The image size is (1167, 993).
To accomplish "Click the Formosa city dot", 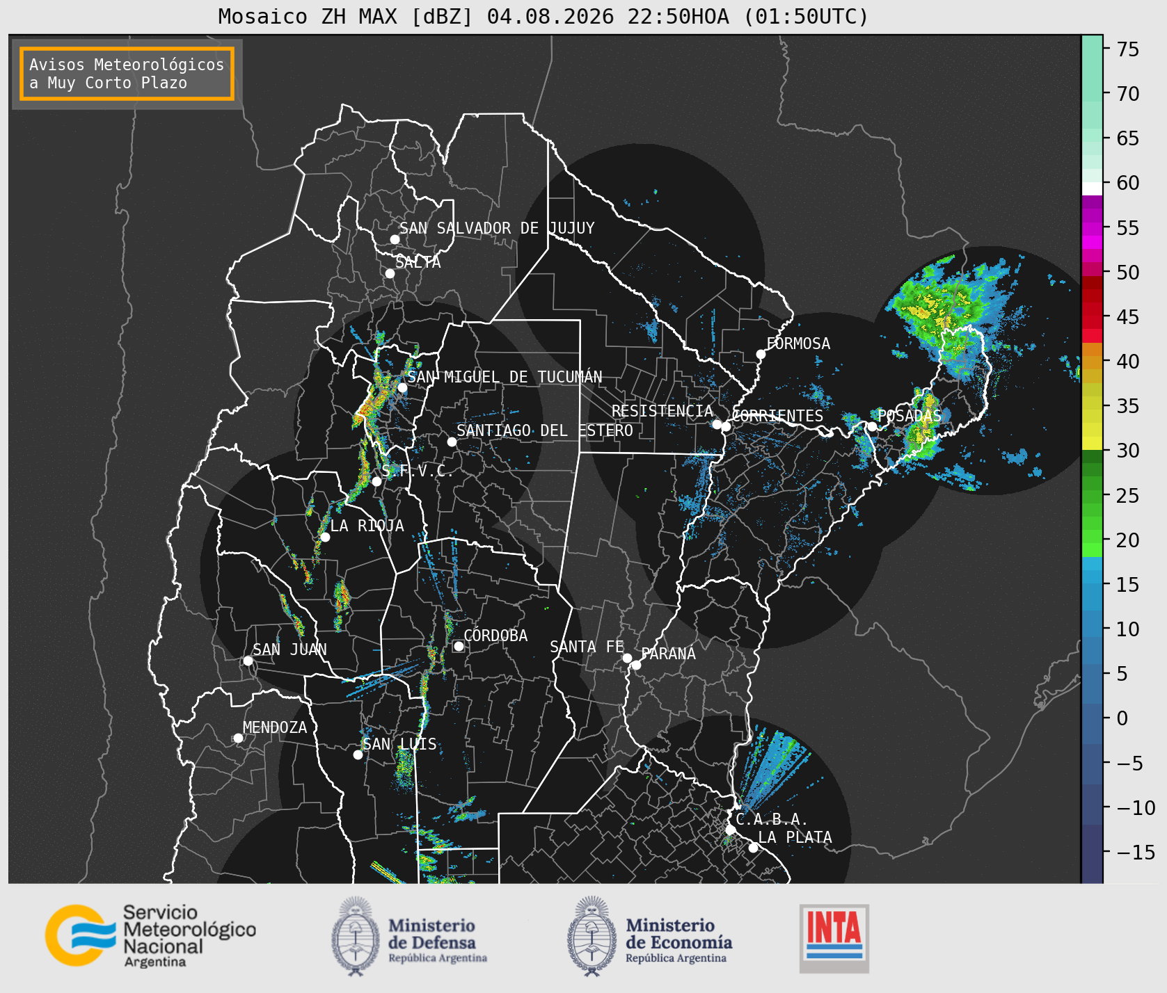I will pos(761,355).
